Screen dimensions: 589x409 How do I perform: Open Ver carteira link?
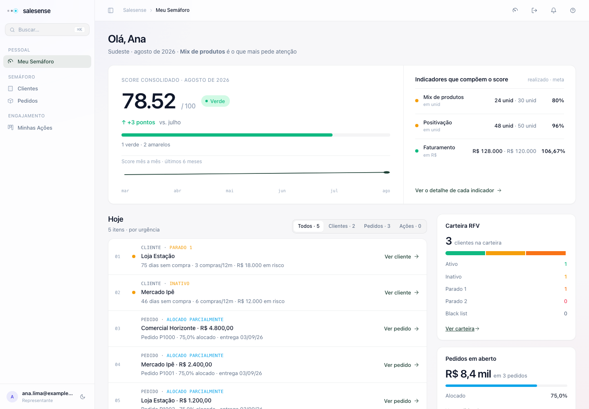coord(462,328)
